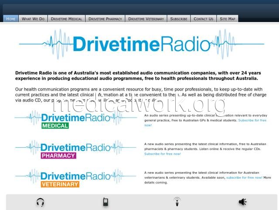The width and height of the screenshot is (279, 210).
Task: Go to Drivetime Veterinary tab
Action: tap(146, 19)
